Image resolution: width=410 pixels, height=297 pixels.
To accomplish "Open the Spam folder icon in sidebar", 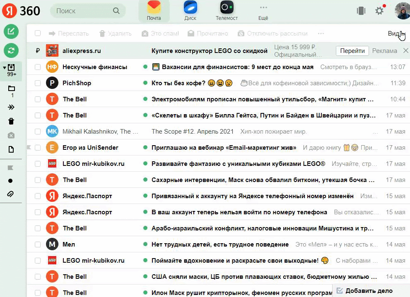I will (11, 135).
